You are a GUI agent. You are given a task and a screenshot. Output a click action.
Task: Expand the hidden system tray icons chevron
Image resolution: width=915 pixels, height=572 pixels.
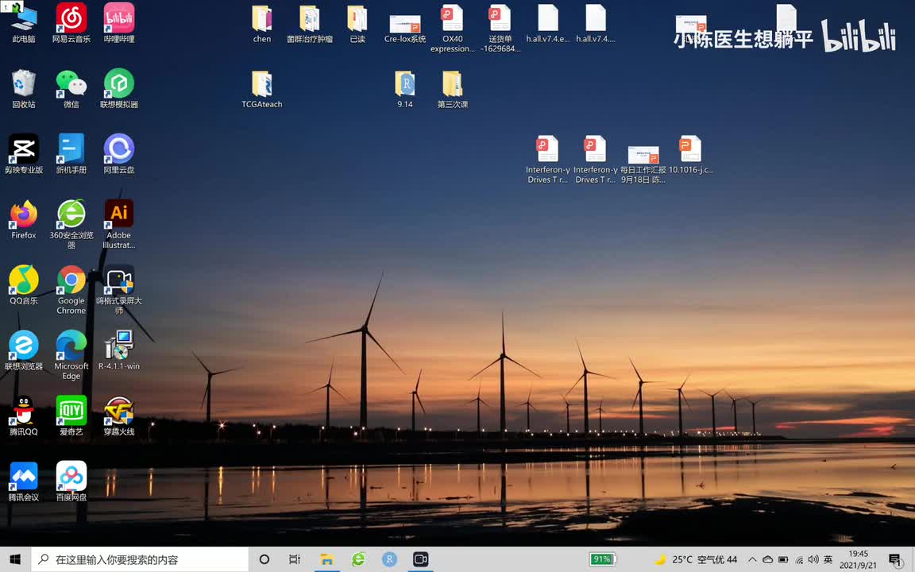751,559
